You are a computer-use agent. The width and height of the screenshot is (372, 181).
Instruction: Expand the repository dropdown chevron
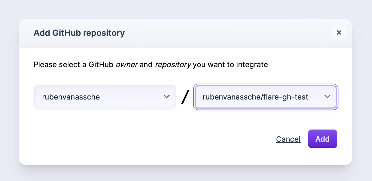(x=327, y=97)
